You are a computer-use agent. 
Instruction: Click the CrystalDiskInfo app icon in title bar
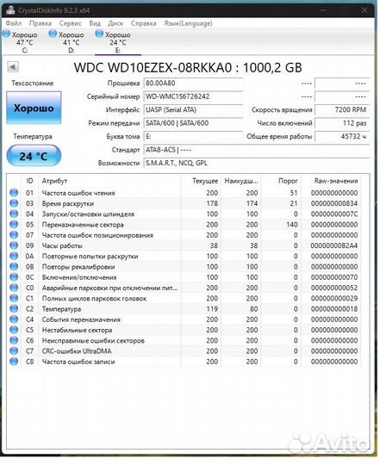[10, 10]
